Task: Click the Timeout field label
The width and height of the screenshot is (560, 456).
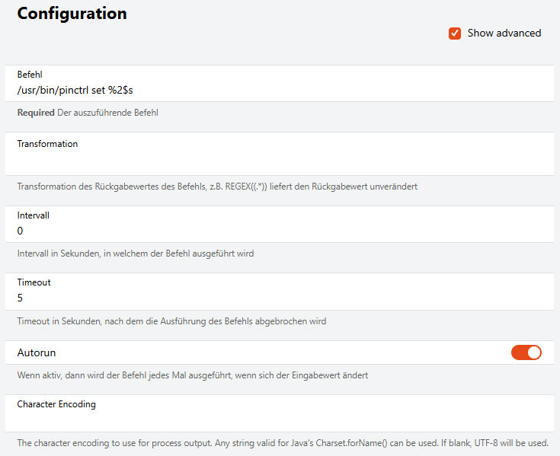Action: (x=34, y=282)
